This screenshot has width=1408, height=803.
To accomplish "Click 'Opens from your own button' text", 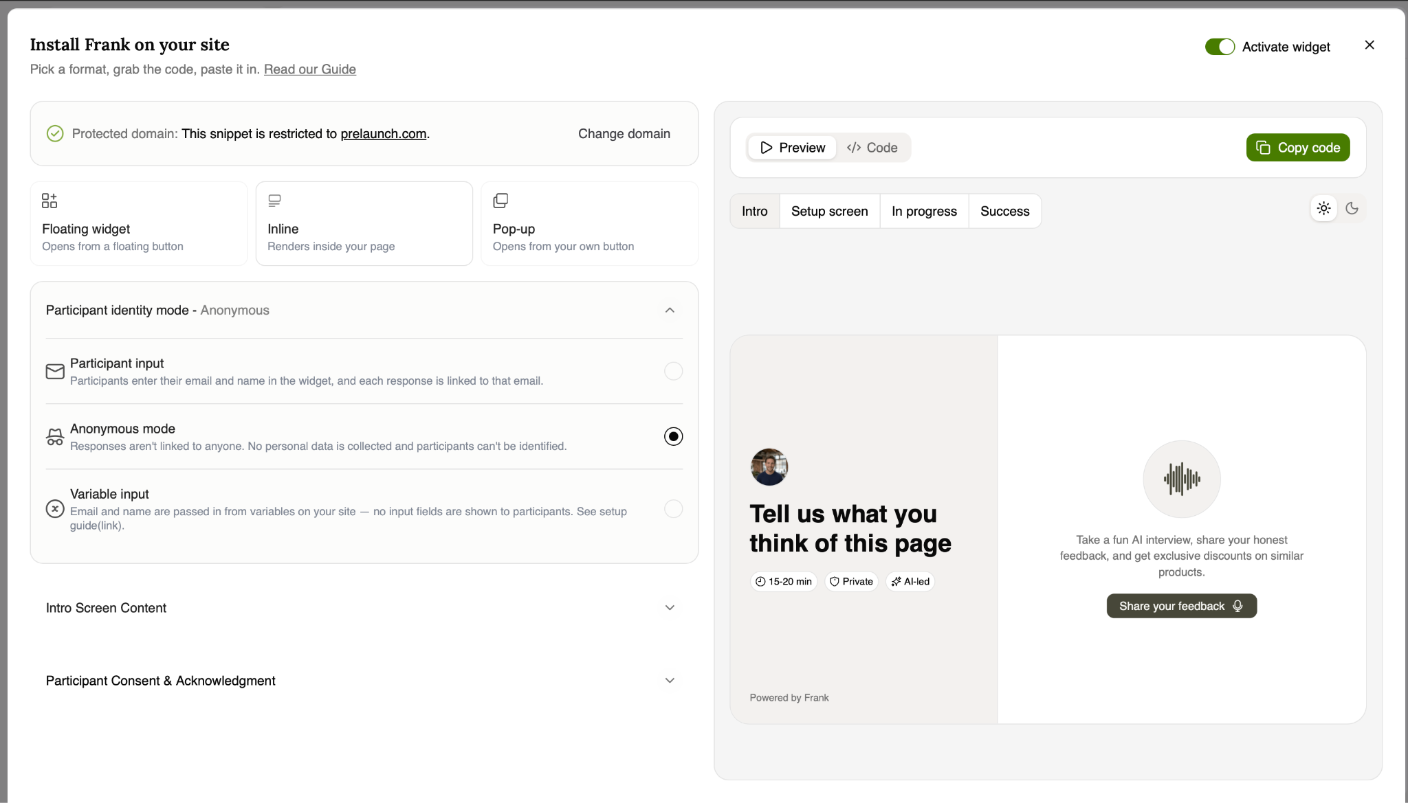I will point(564,247).
